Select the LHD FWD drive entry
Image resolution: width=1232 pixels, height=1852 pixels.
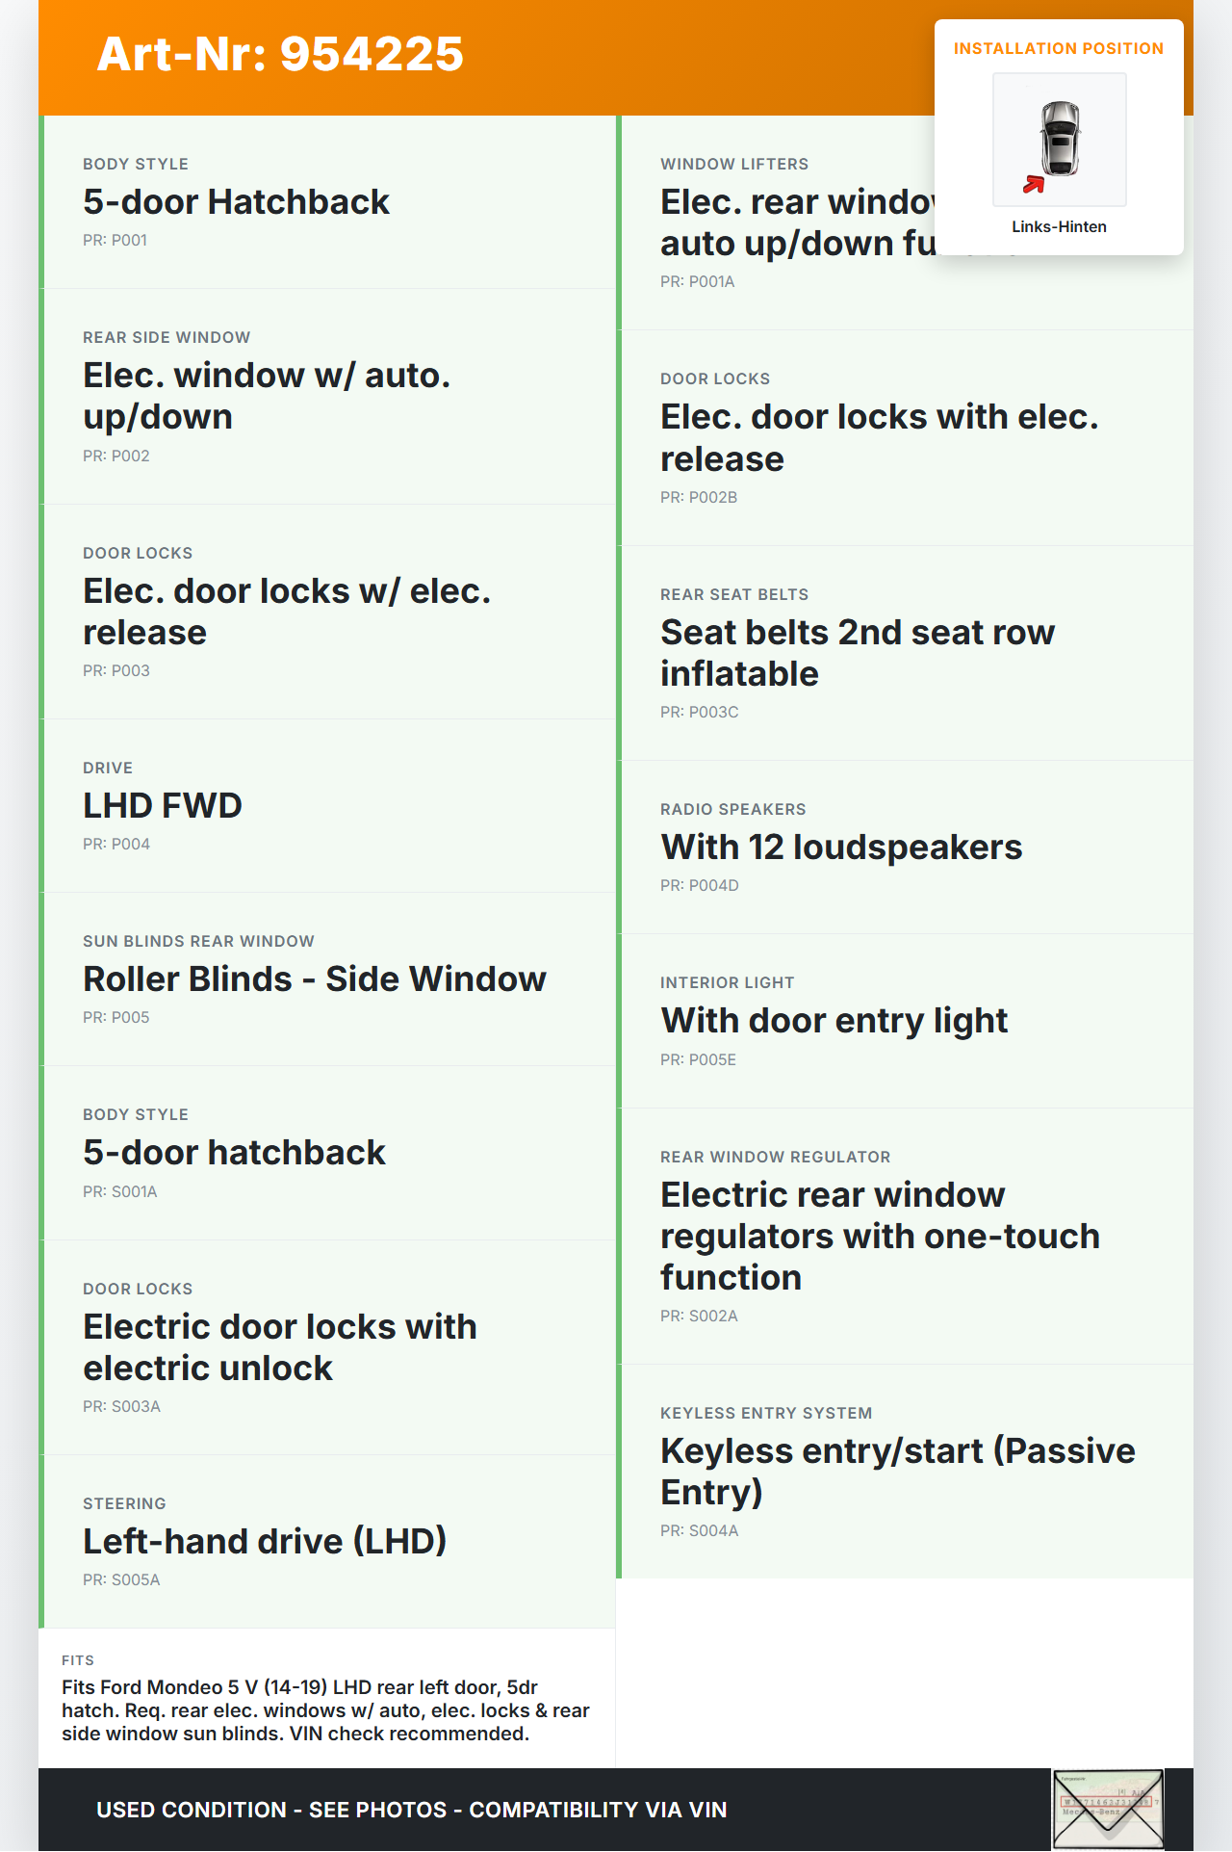pos(163,806)
